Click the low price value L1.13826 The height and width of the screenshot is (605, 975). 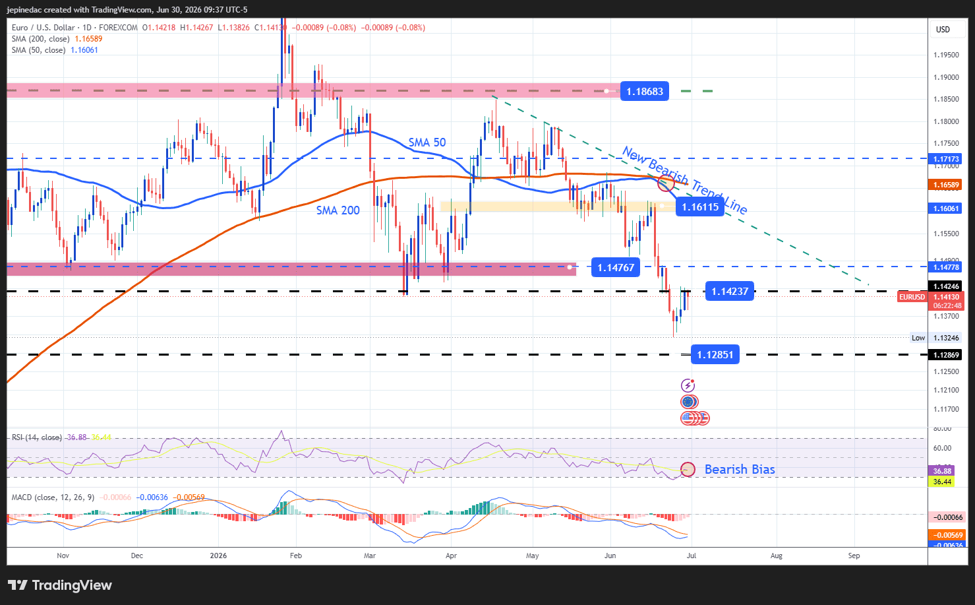(233, 28)
